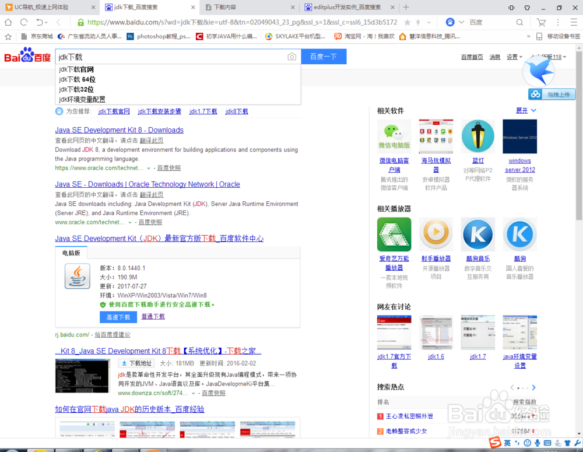Viewport: 583px width, 452px height.
Task: Open a new tab with plus icon
Action: click(406, 7)
